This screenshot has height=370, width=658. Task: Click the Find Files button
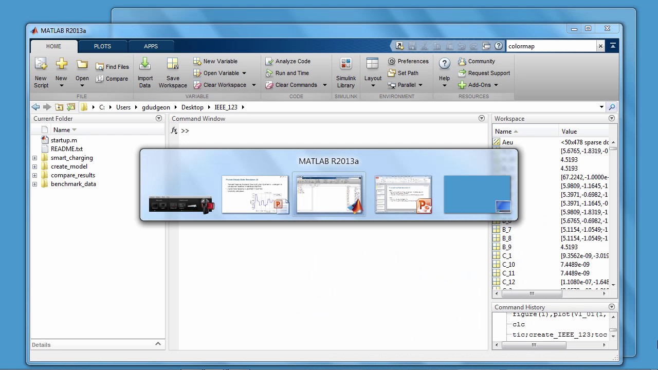[112, 67]
